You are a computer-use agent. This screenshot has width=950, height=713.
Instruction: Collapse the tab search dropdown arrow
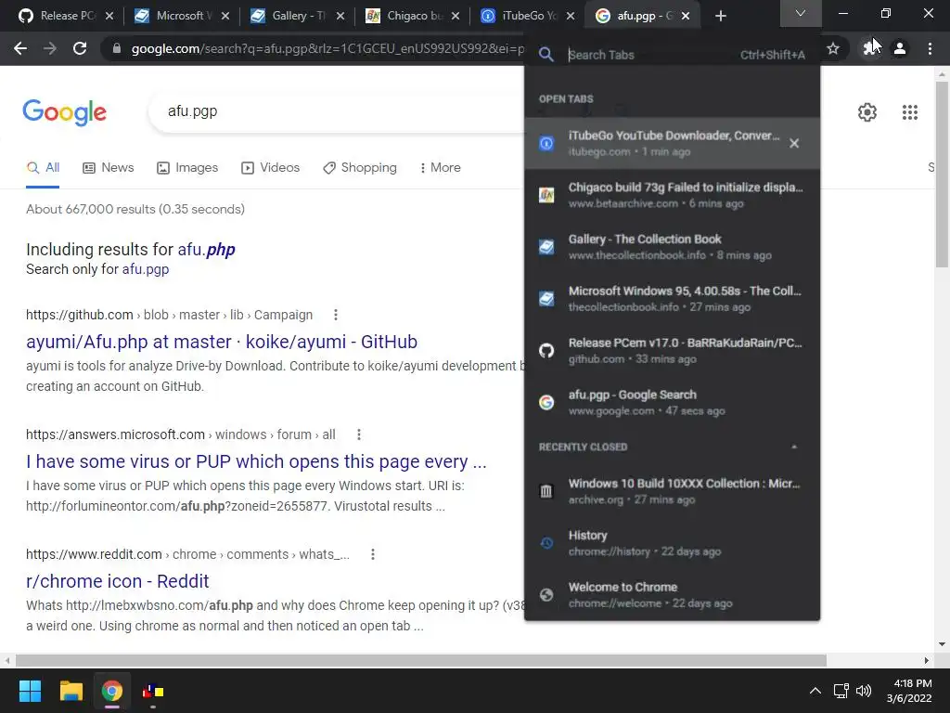pos(801,13)
